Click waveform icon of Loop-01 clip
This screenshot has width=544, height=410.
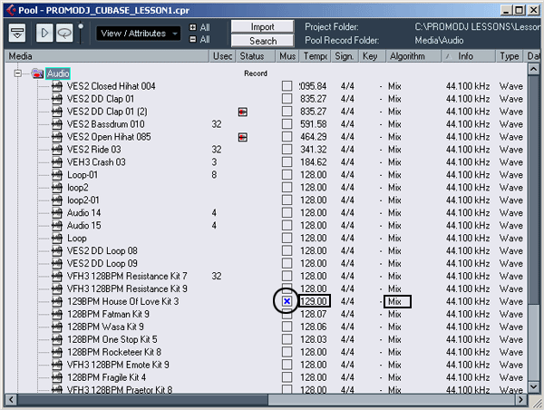[55, 175]
